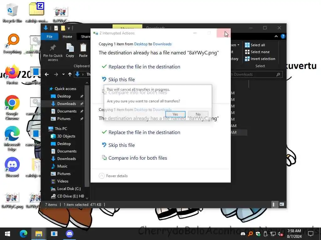Screen dimensions: 321x240
Task: Open Explorer help question mark icon
Action: [x=283, y=36]
